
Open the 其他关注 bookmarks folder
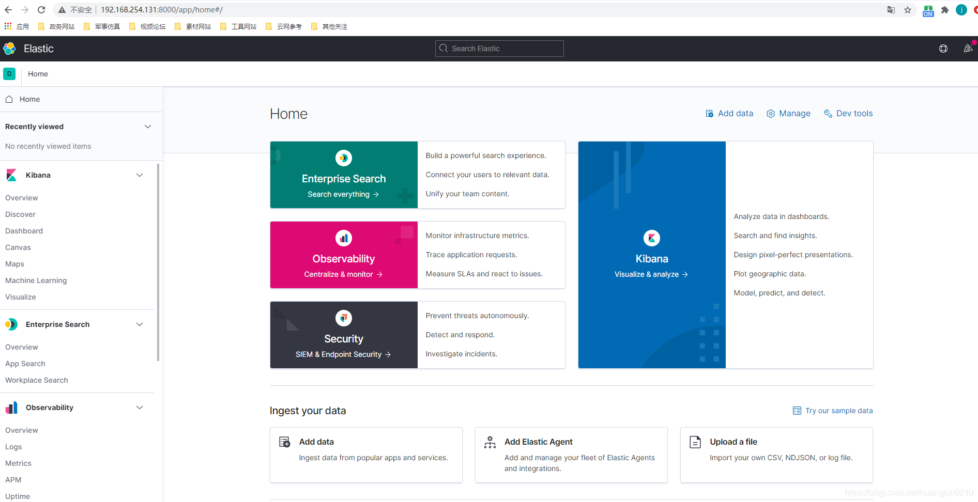tap(329, 26)
